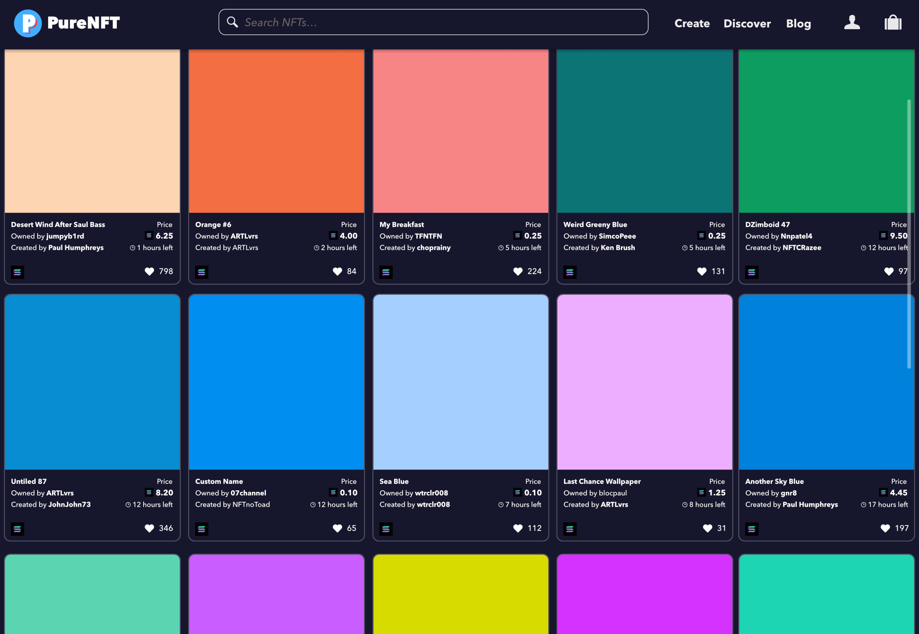The image size is (919, 634).
Task: Focus the Search NFTs input field
Action: point(433,22)
